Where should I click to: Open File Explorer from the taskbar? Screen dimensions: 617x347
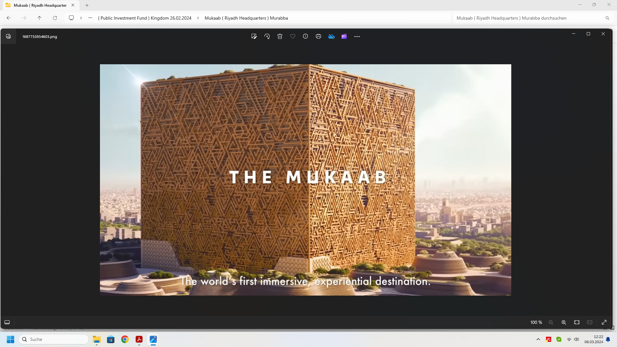[x=97, y=339]
